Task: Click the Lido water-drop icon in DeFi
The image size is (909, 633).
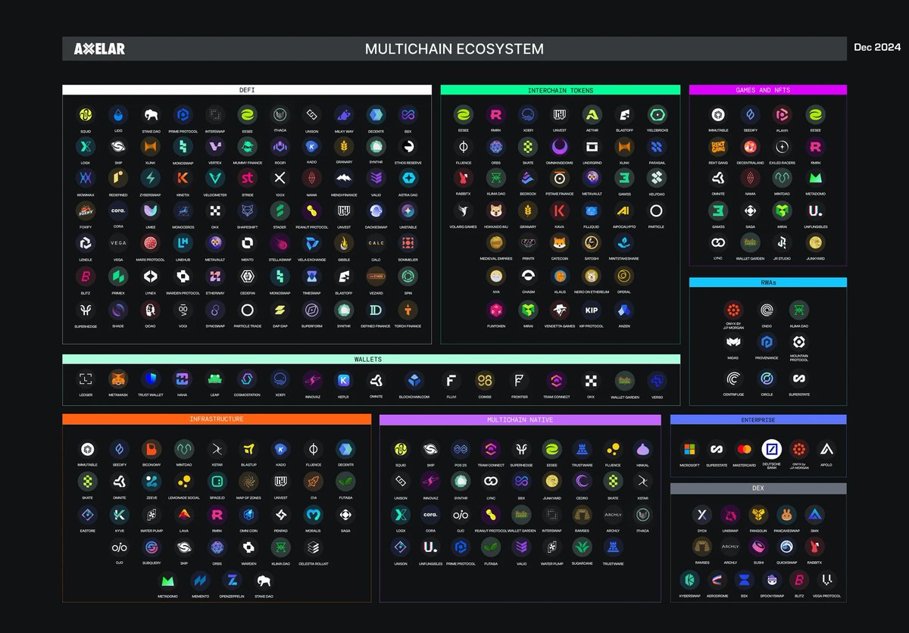Action: (118, 115)
